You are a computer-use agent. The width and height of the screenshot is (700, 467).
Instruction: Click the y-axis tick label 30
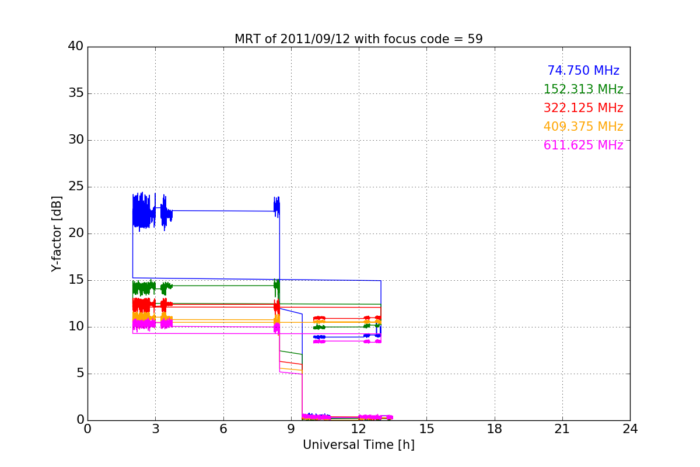pyautogui.click(x=76, y=140)
